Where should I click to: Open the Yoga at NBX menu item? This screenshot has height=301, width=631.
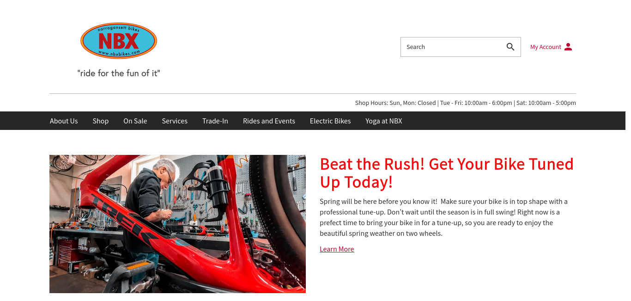click(x=384, y=121)
